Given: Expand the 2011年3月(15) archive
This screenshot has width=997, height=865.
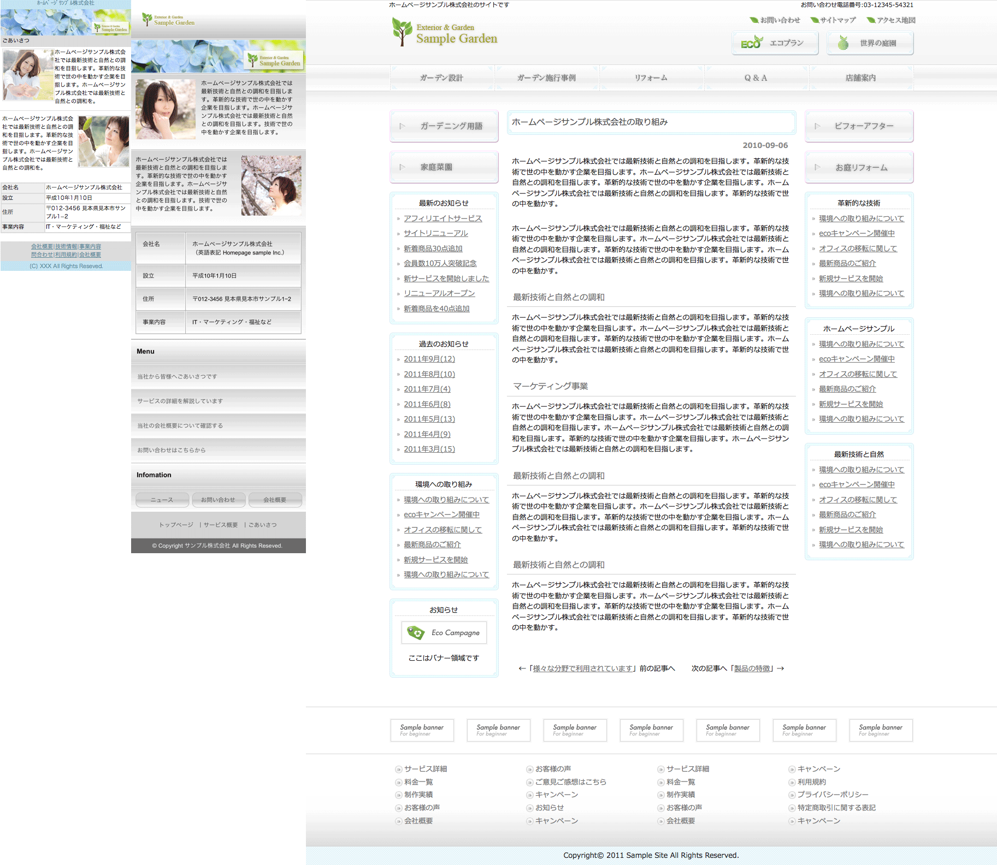Looking at the screenshot, I should tap(429, 449).
